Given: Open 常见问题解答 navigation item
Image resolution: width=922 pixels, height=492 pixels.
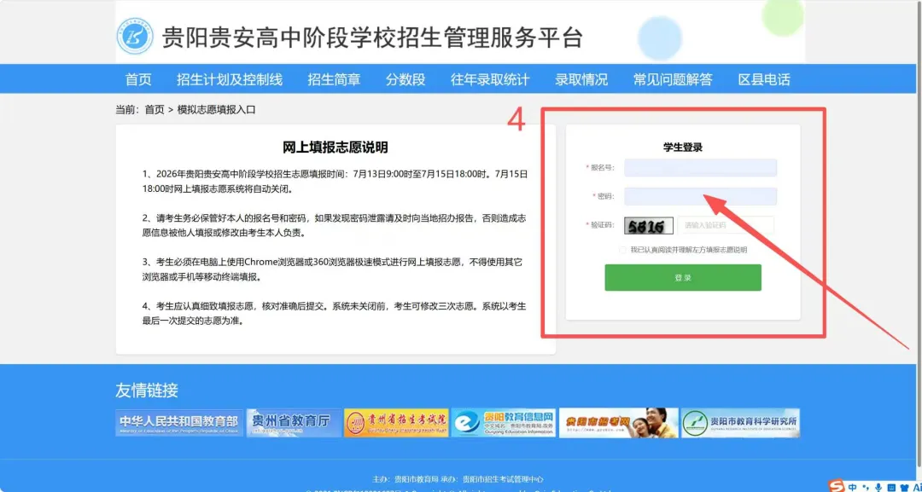Looking at the screenshot, I should (673, 79).
